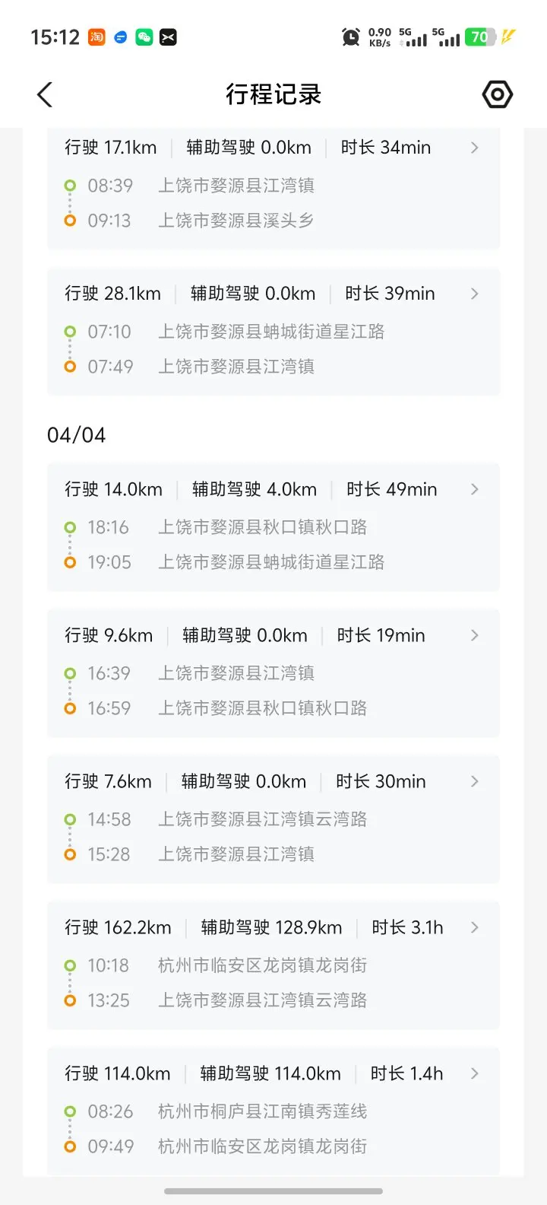Tap the 杭州市临安区龙岗镇龙岗街 10:18 start location
The image size is (547, 1205).
262,965
